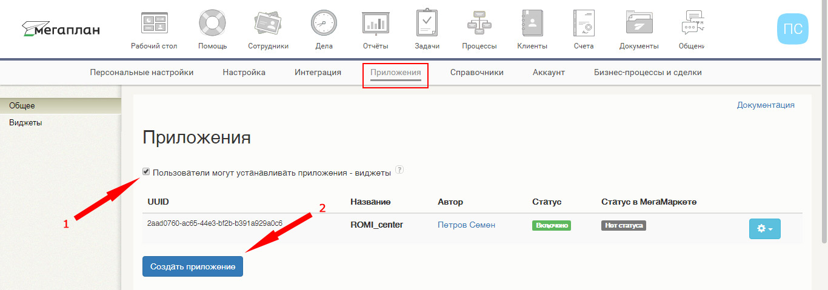Screen dimensions: 828x290
Task: Select Общее in the left sidebar
Action: (x=61, y=105)
